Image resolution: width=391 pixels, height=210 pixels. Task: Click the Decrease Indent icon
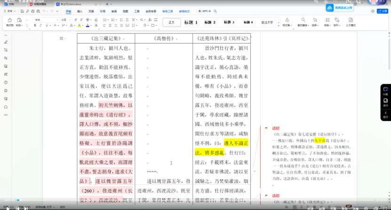click(121, 20)
